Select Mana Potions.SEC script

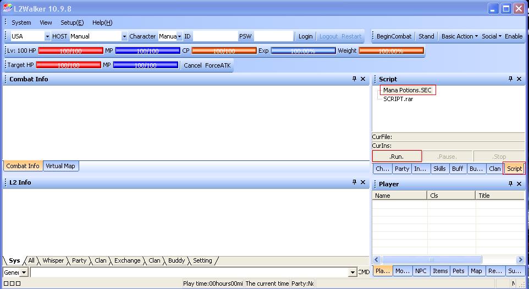(407, 90)
